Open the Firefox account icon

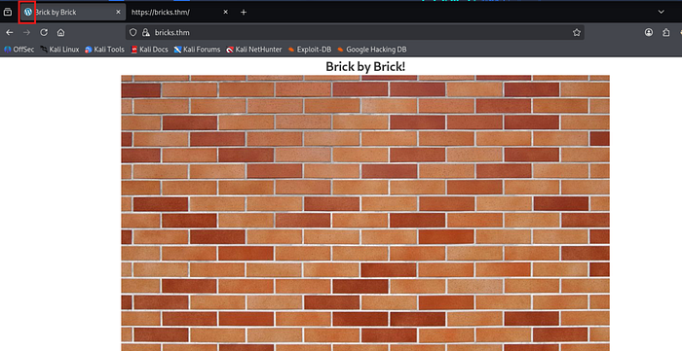649,32
